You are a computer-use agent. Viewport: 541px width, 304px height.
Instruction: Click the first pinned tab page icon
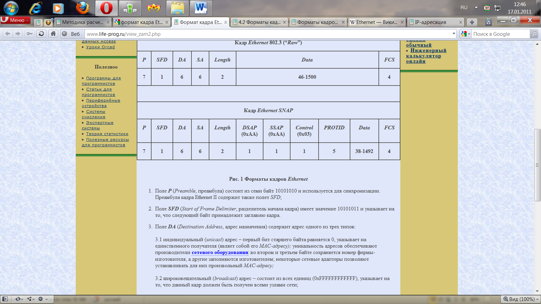[x=38, y=22]
